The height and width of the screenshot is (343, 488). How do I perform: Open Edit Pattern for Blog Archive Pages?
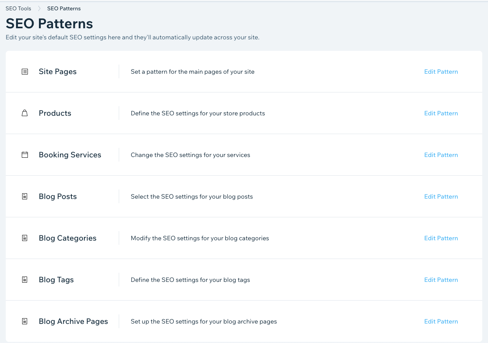coord(441,321)
